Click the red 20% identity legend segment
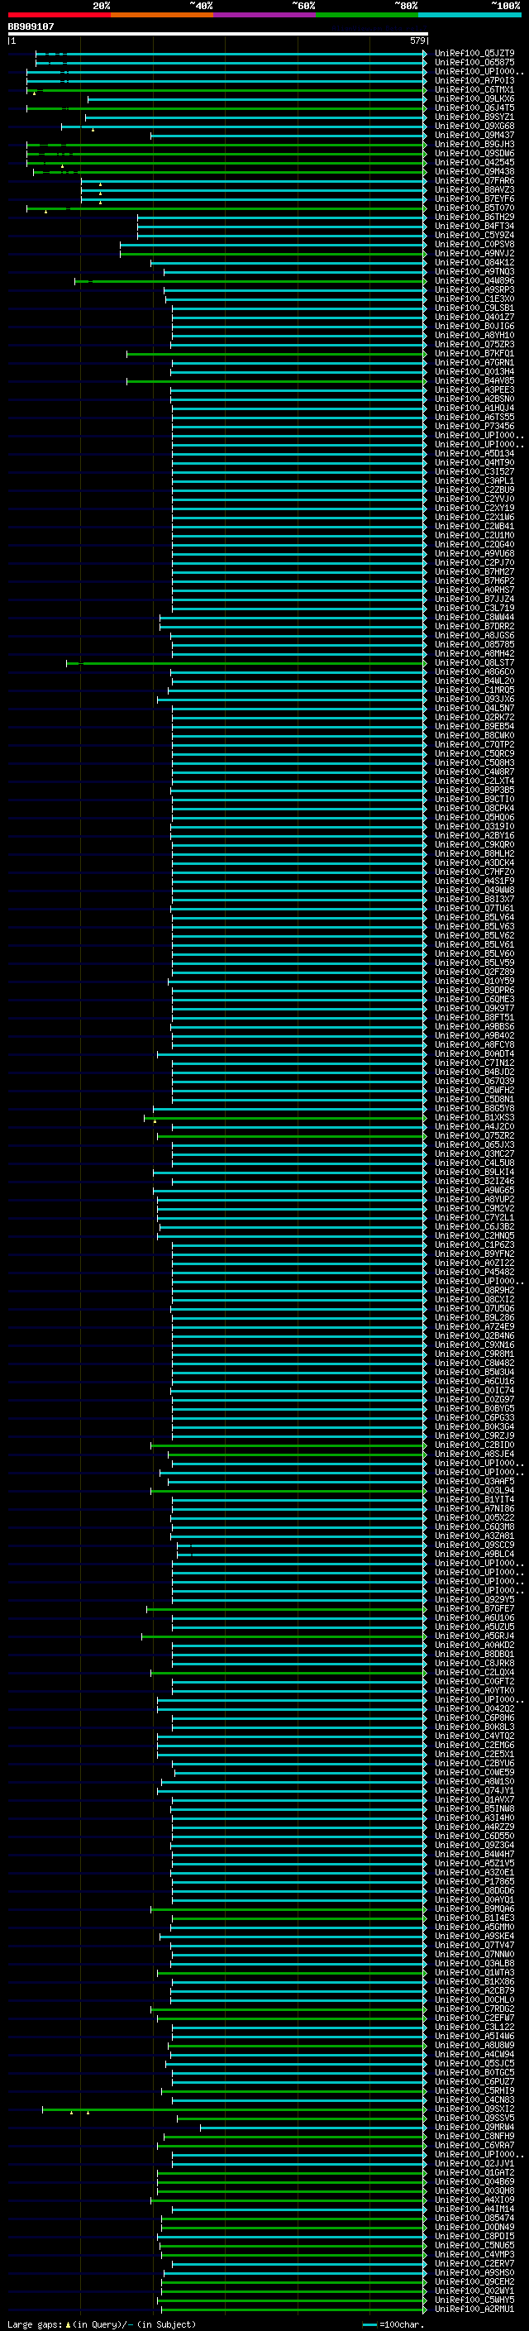 59,15
